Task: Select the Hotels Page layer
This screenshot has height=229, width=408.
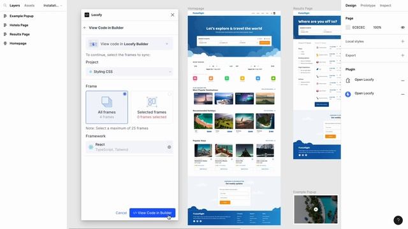Action: point(19,25)
